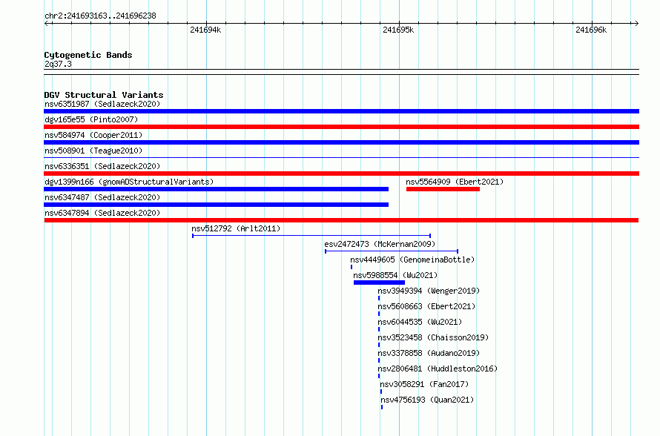
Task: Select the blue bar for nsv6351987
Action: click(341, 111)
